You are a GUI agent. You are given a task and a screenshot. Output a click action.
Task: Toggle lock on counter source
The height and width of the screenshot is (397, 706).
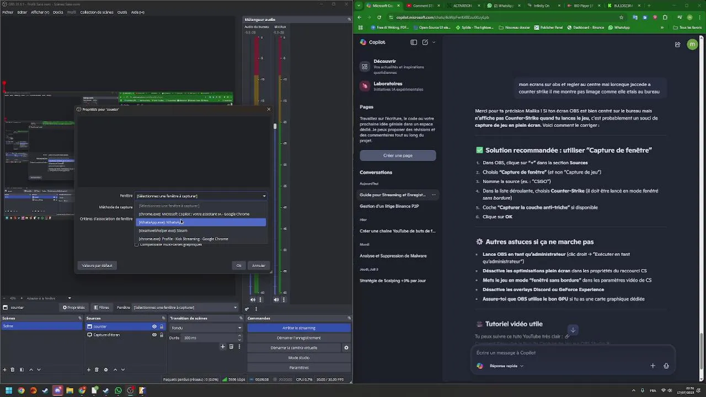click(162, 326)
